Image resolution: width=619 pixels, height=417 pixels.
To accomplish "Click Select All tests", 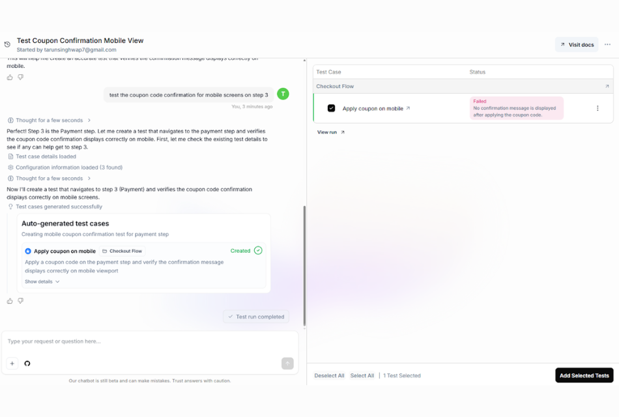I will 362,376.
